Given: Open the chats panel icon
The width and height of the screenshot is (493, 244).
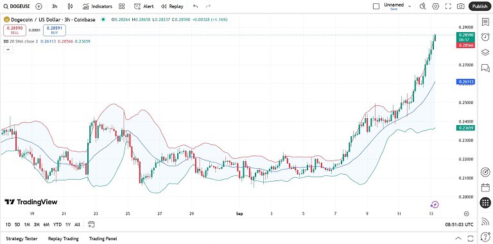Looking at the screenshot, I should [485, 68].
